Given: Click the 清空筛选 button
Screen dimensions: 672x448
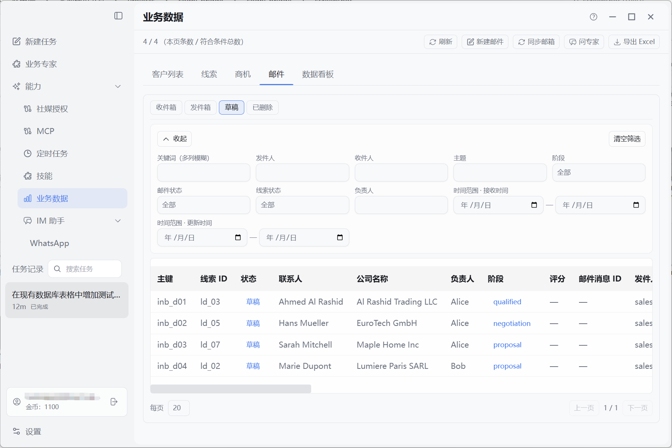Looking at the screenshot, I should [x=627, y=139].
